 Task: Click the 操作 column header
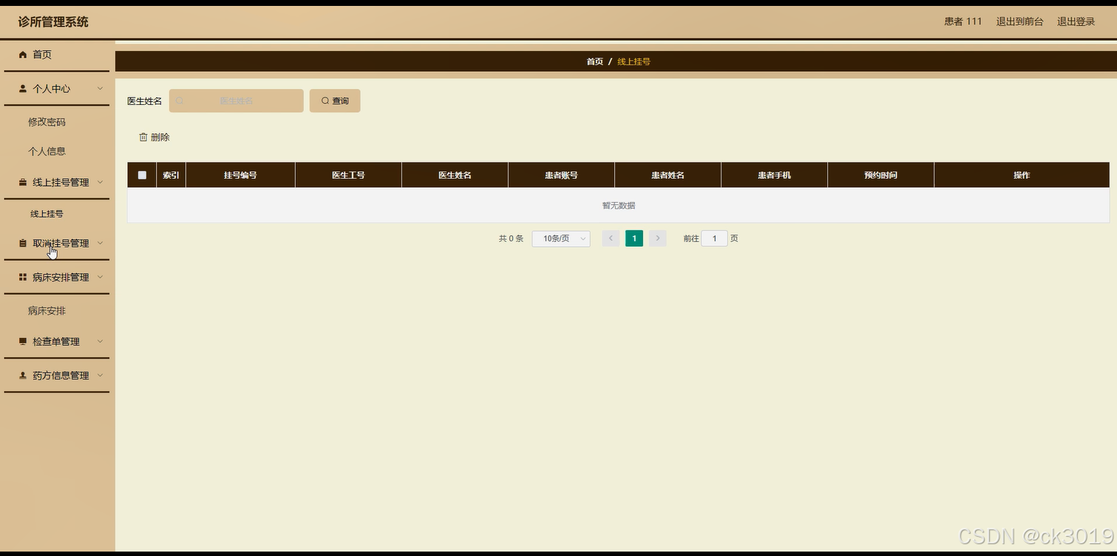[1022, 175]
